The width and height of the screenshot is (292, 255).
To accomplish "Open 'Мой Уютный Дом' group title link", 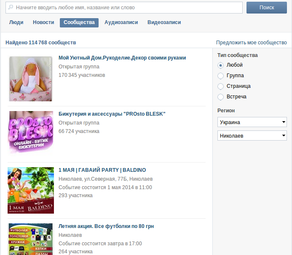I will tap(122, 58).
